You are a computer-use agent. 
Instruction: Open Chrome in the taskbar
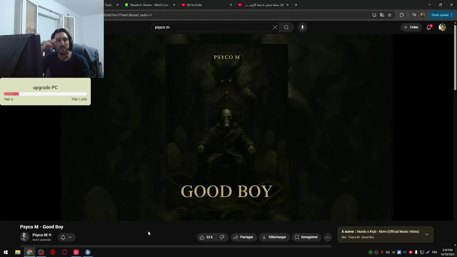click(x=30, y=252)
